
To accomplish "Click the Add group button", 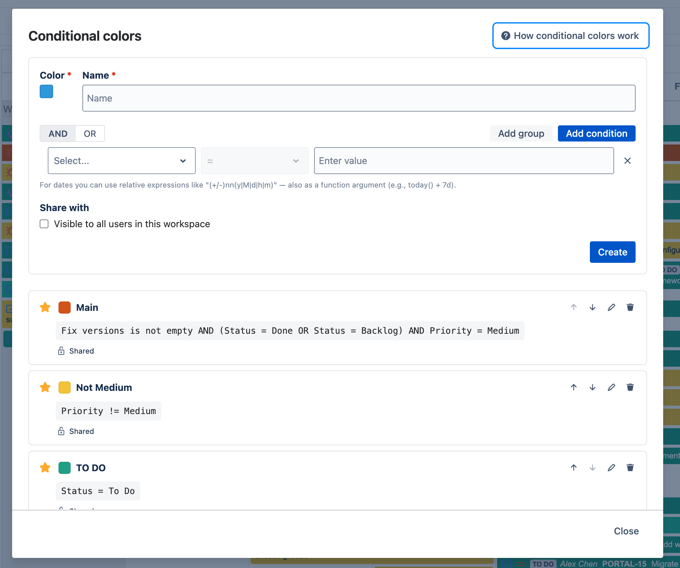I will tap(521, 133).
